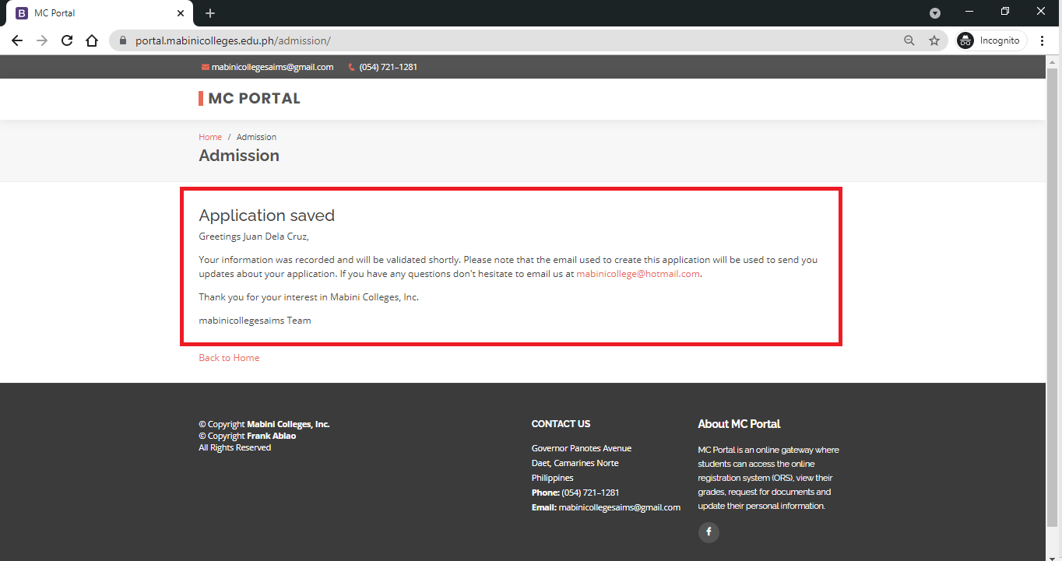
Task: Bookmark this page with the star icon
Action: tap(934, 40)
